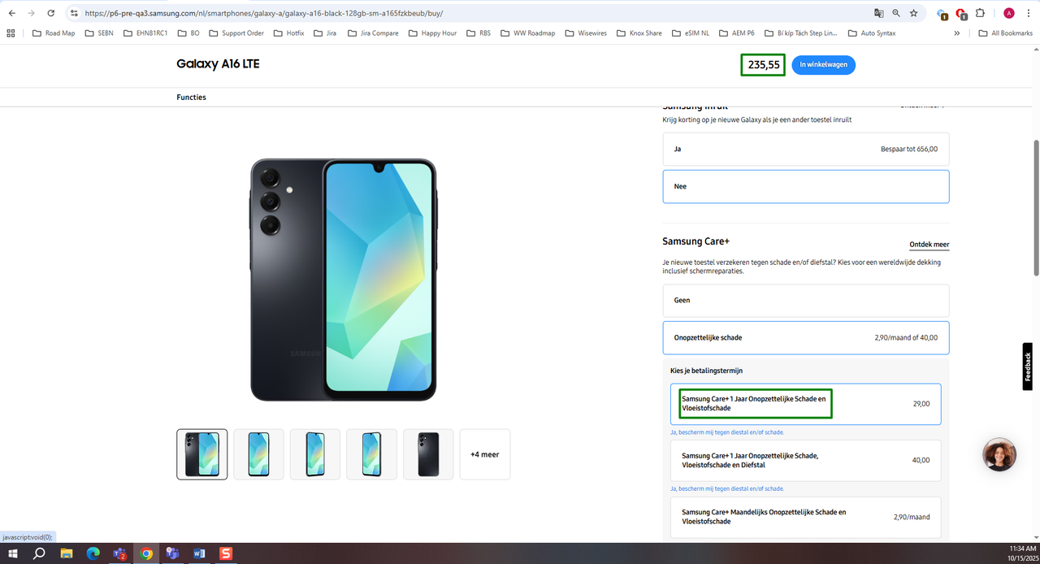
Task: Open Teams with notification badge in taskbar
Action: coord(119,553)
